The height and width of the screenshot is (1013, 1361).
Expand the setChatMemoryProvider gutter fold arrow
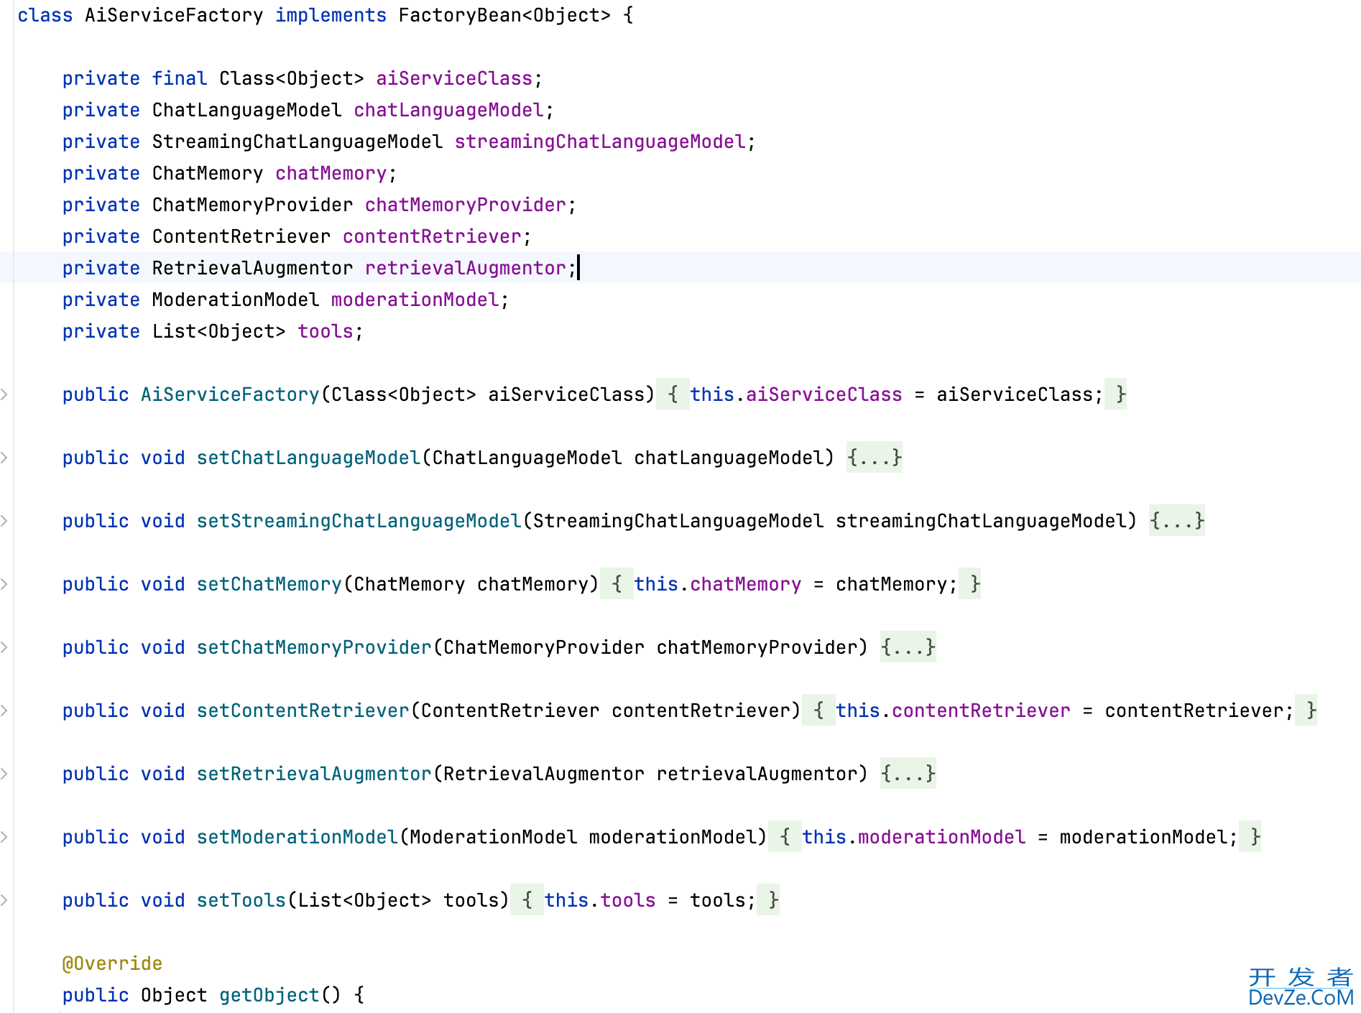tap(4, 647)
